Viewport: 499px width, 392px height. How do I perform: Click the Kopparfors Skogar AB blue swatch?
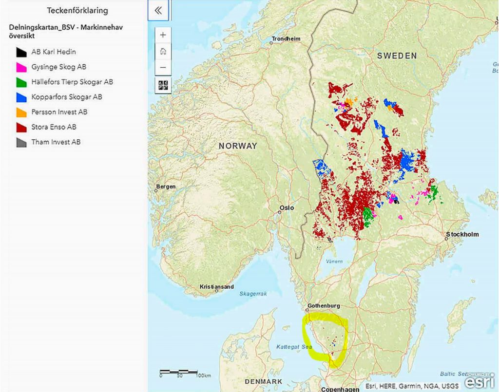(x=21, y=97)
